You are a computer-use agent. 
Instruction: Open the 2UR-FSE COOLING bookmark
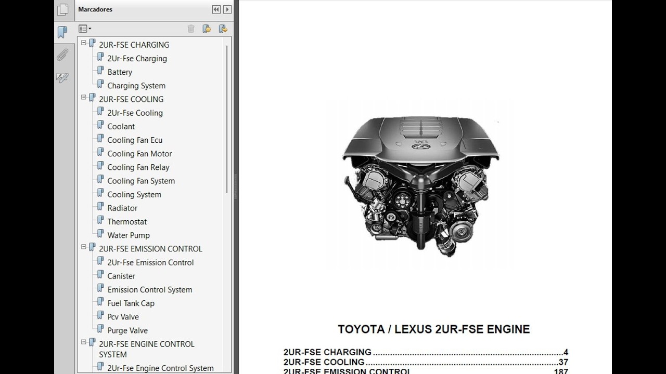[x=131, y=99]
